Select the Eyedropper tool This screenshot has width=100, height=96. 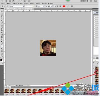pyautogui.click(x=2, y=23)
